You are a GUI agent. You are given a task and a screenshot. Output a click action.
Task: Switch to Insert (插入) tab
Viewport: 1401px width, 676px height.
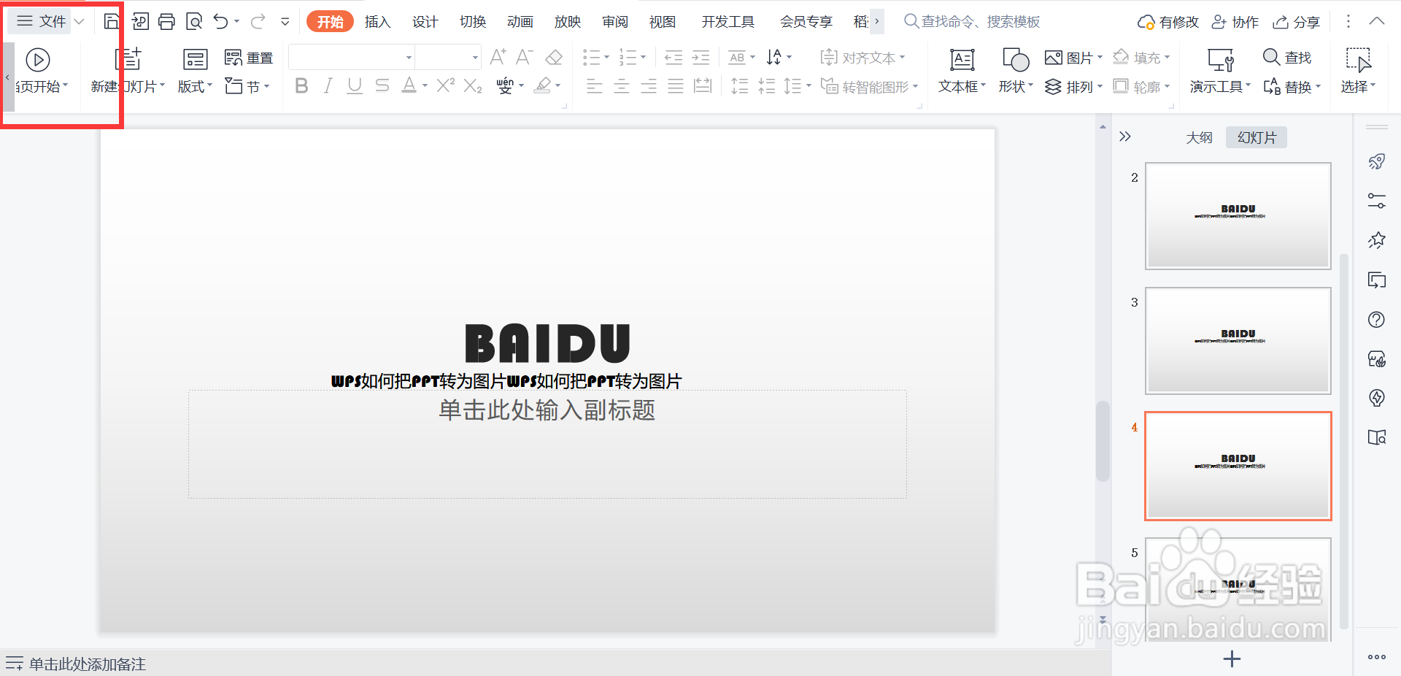point(377,22)
